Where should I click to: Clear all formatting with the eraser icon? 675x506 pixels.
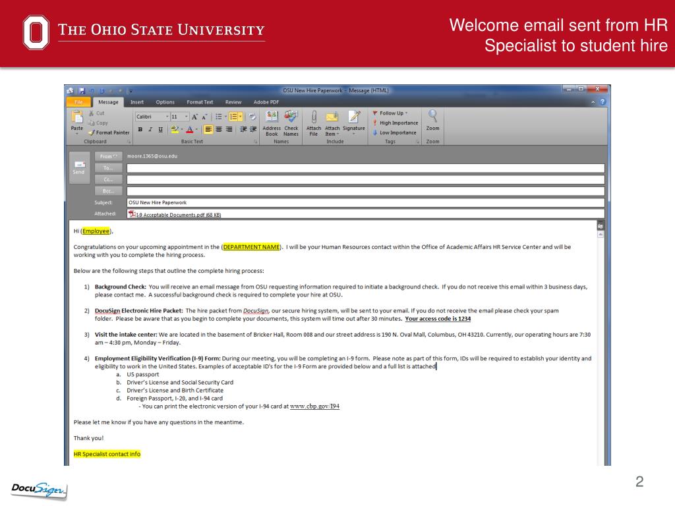252,117
